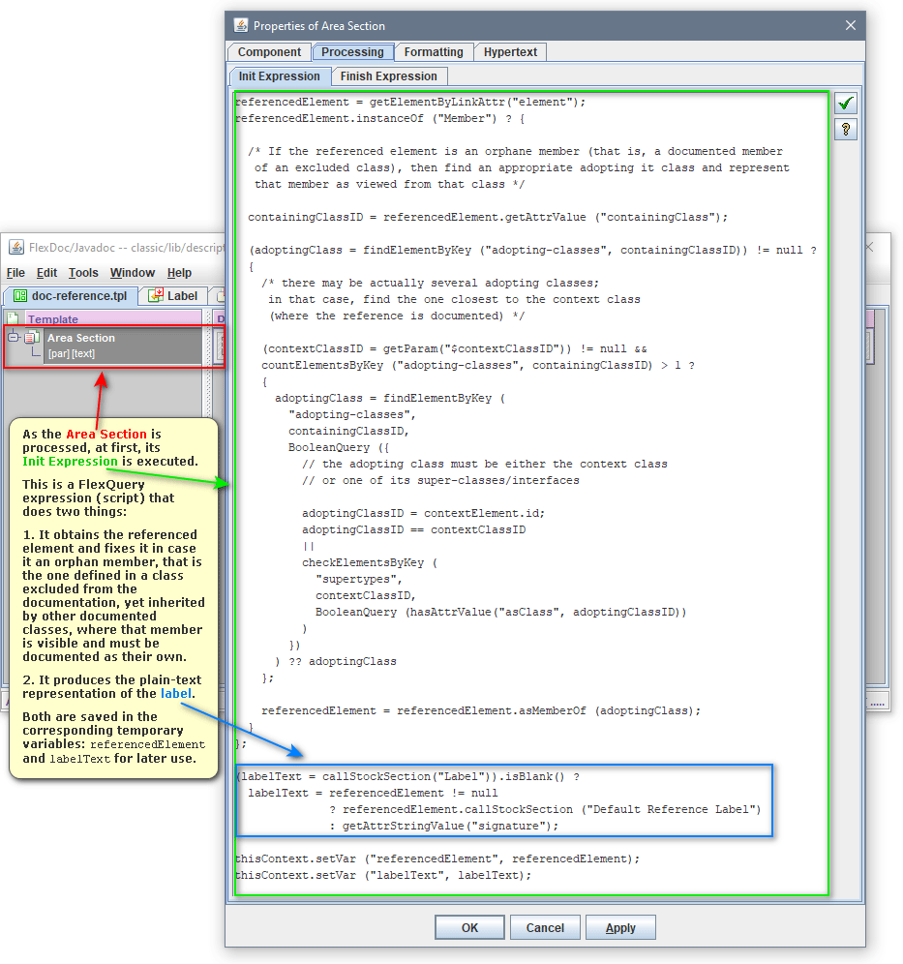Open the File menu
The image size is (903, 964).
[x=15, y=273]
